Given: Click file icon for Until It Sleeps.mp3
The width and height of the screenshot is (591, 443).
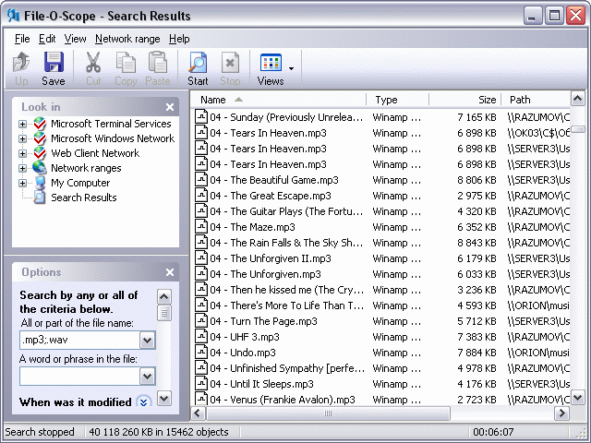Looking at the screenshot, I should point(201,384).
